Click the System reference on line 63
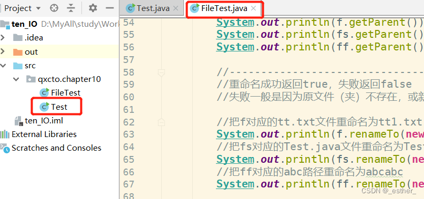 click(235, 134)
